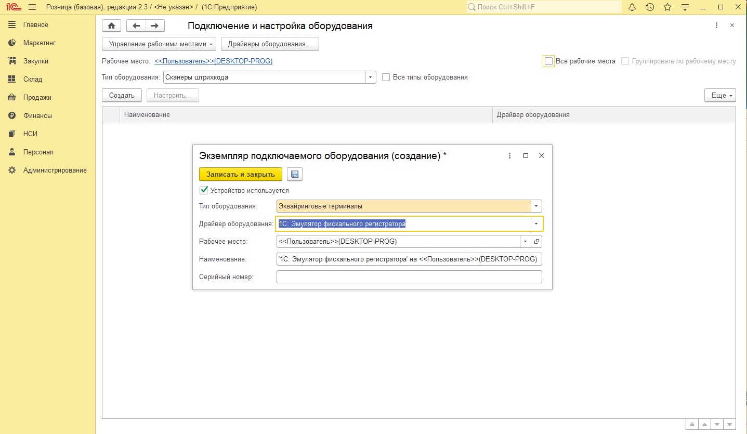This screenshot has height=434, width=747.
Task: Click Эквайринговые терминалы type field
Action: (x=403, y=206)
